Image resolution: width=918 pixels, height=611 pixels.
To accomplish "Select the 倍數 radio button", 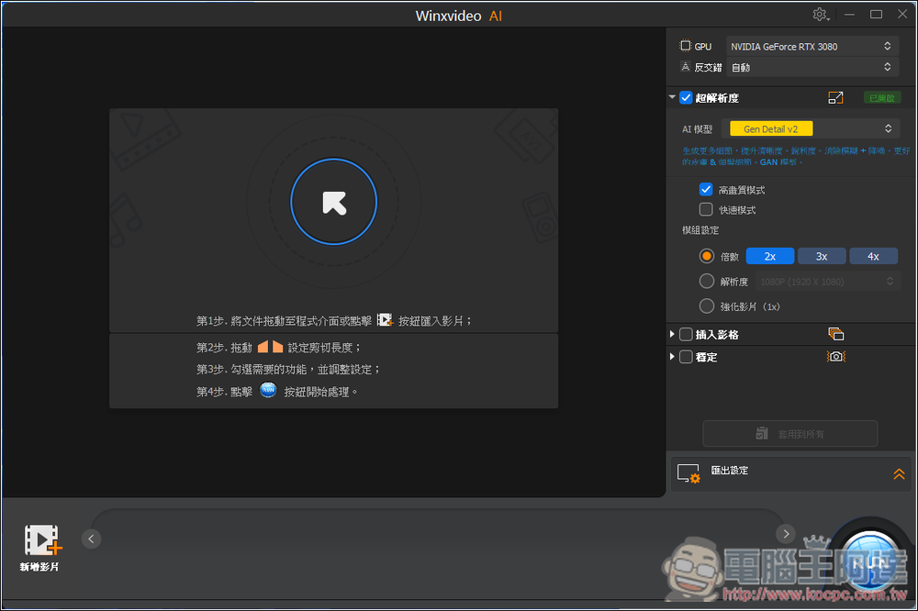I will pos(707,256).
